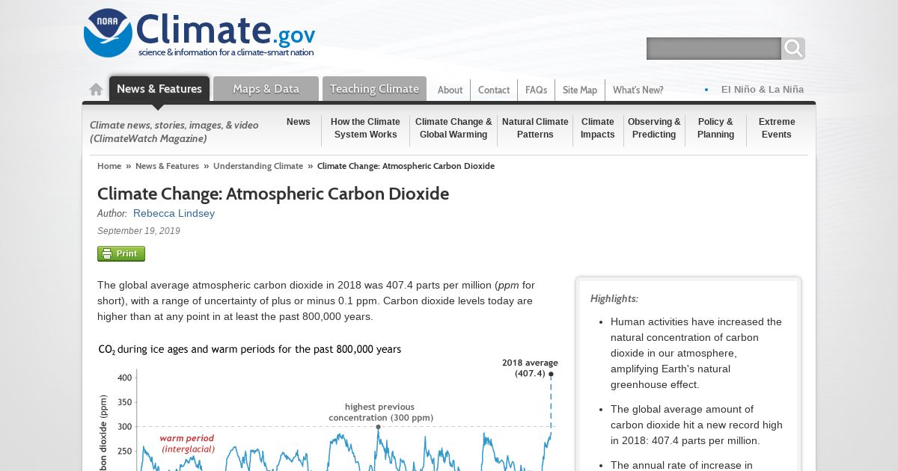This screenshot has height=471, width=898.
Task: Click the search magnifier button
Action: click(x=793, y=49)
